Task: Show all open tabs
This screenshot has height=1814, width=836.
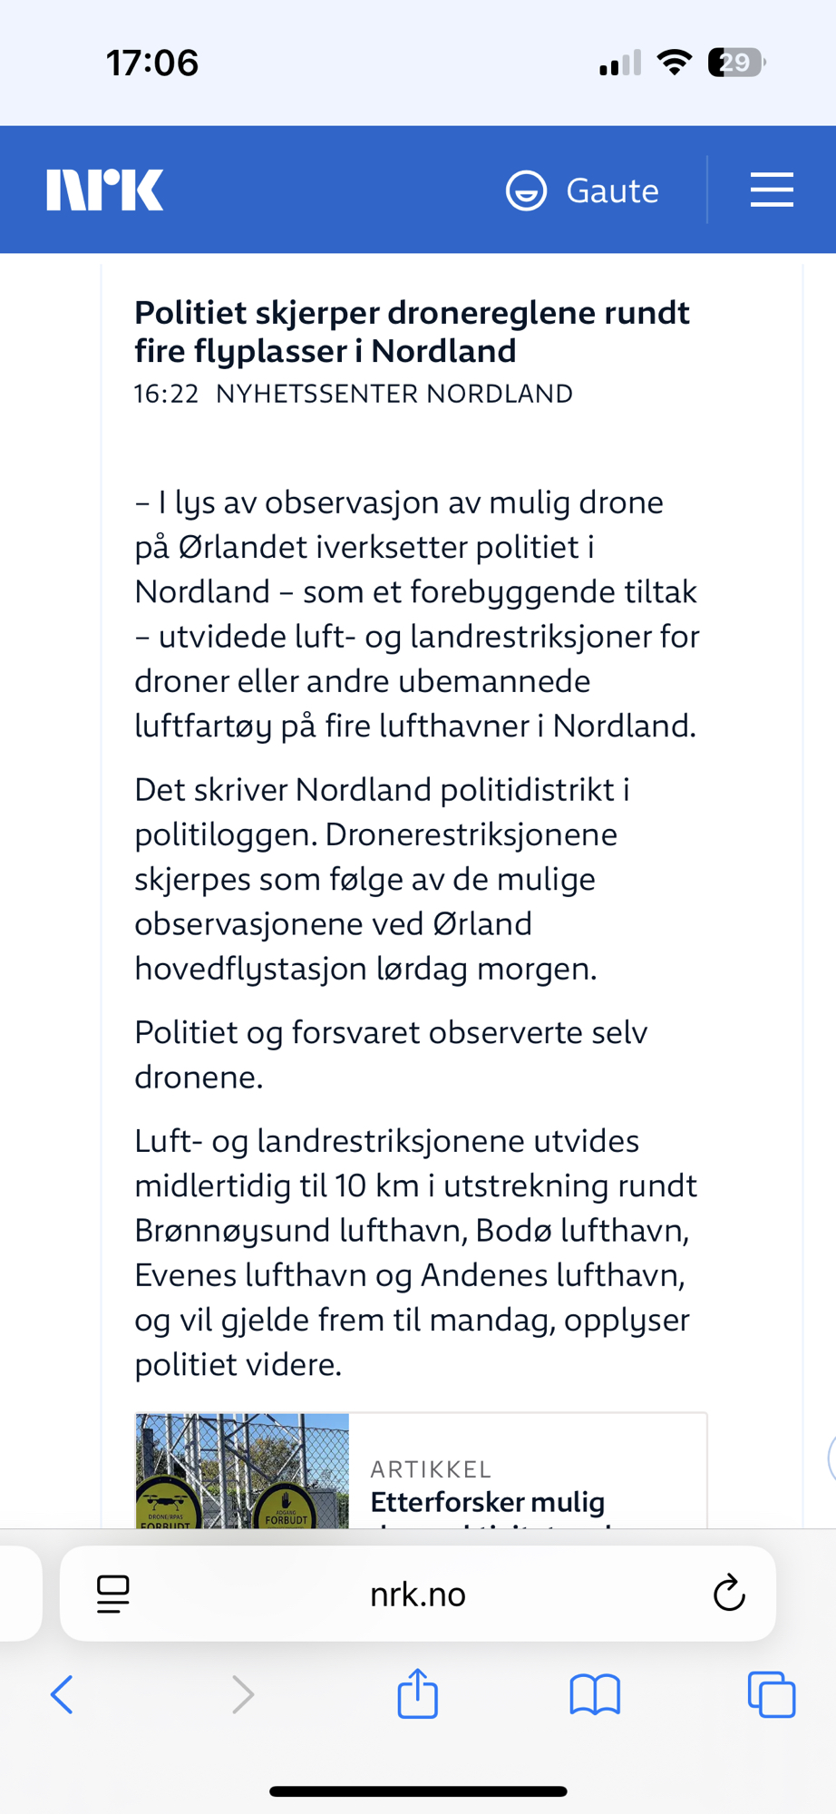Action: click(771, 1694)
